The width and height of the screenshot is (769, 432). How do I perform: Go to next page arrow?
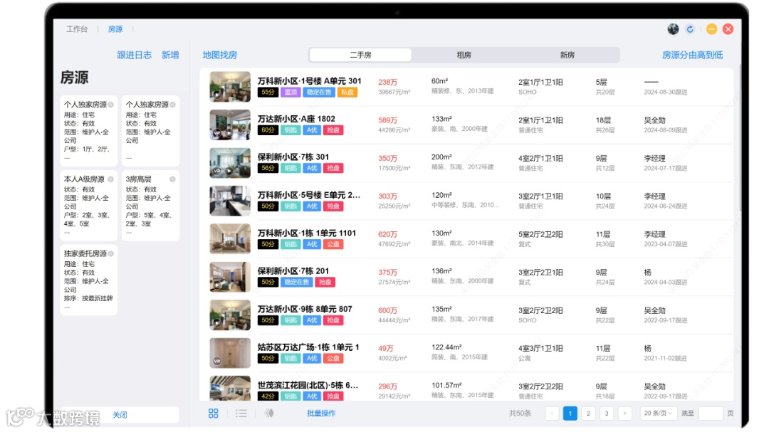coord(625,413)
